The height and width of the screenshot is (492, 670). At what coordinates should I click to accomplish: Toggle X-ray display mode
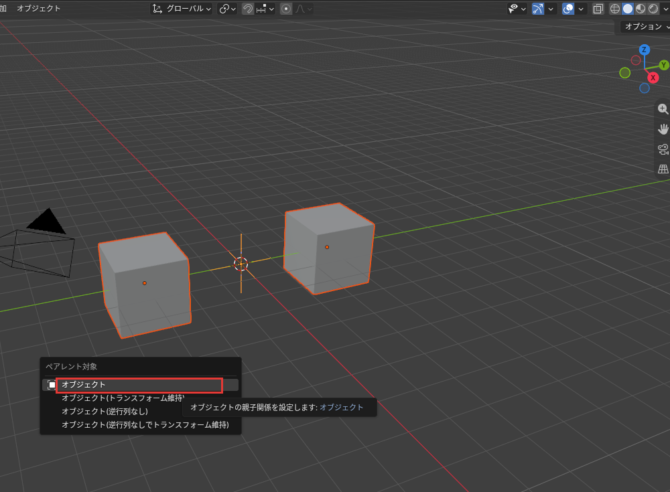click(x=598, y=9)
